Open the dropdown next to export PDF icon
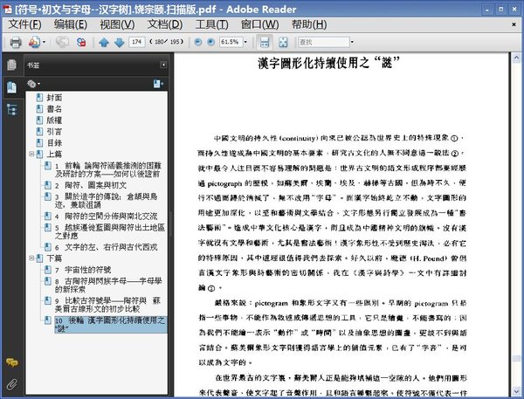The width and height of the screenshot is (524, 399). [x=45, y=43]
